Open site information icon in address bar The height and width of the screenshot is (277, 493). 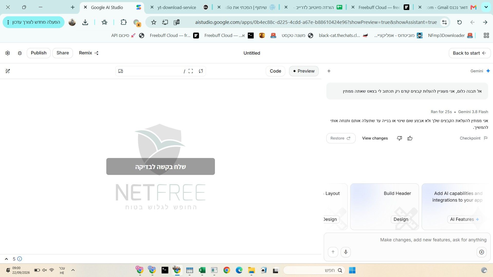pos(444,22)
